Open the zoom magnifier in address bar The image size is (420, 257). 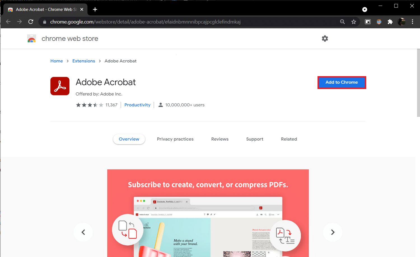tap(342, 22)
